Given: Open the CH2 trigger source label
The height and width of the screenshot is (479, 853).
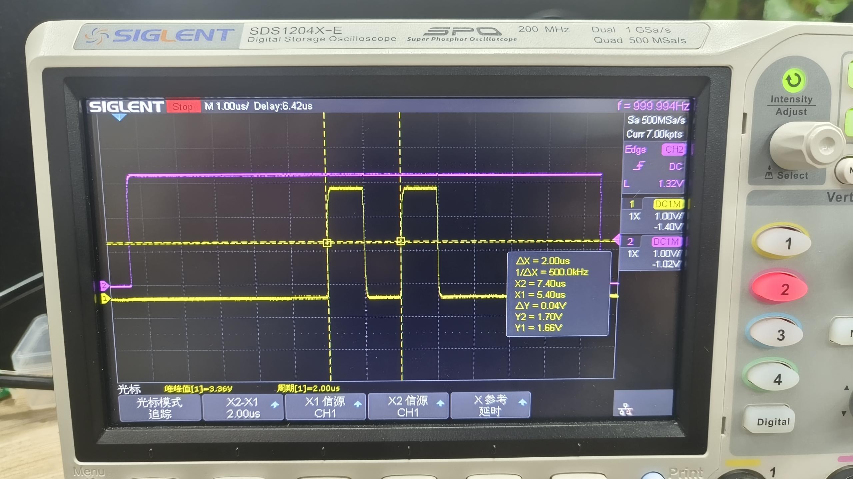Looking at the screenshot, I should 673,149.
